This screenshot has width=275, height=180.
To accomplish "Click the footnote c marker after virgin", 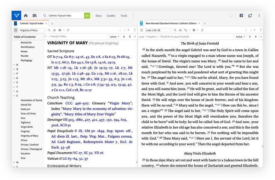I will point(162,110).
